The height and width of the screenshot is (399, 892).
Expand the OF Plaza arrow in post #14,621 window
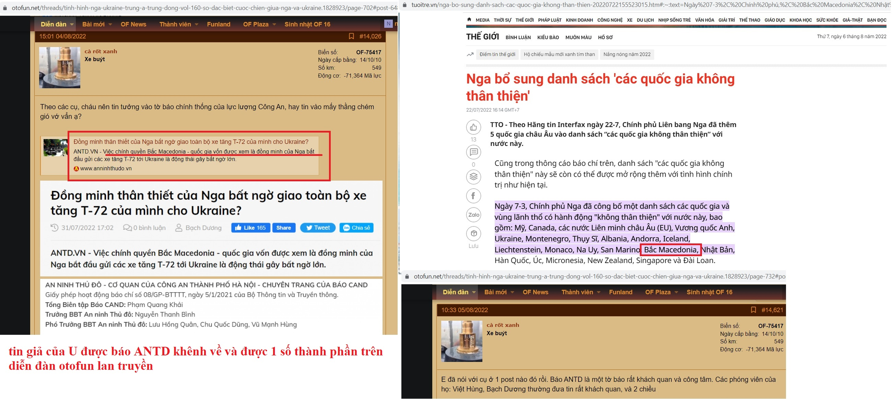[x=676, y=292]
